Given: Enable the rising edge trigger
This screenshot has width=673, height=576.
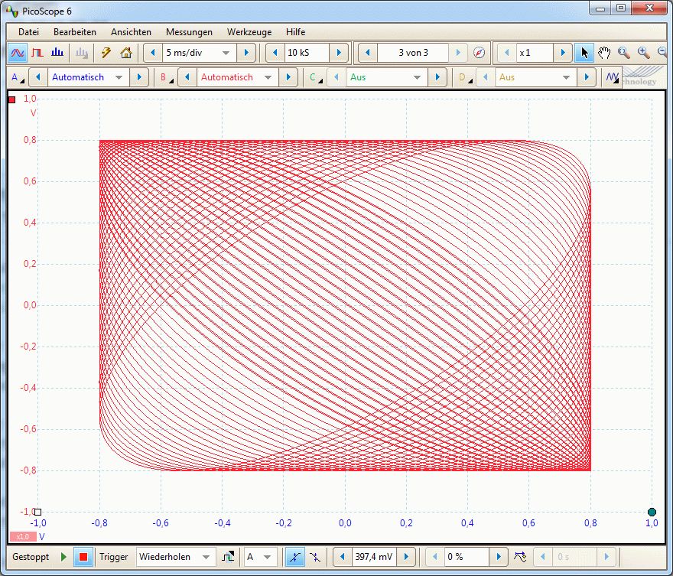Looking at the screenshot, I should [294, 557].
